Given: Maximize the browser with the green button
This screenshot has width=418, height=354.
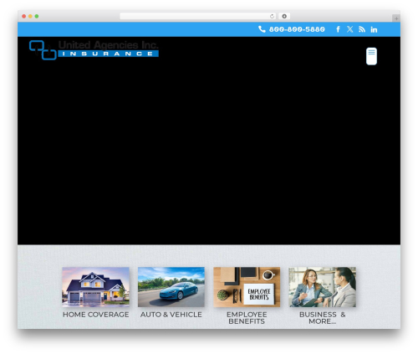Looking at the screenshot, I should tap(37, 16).
